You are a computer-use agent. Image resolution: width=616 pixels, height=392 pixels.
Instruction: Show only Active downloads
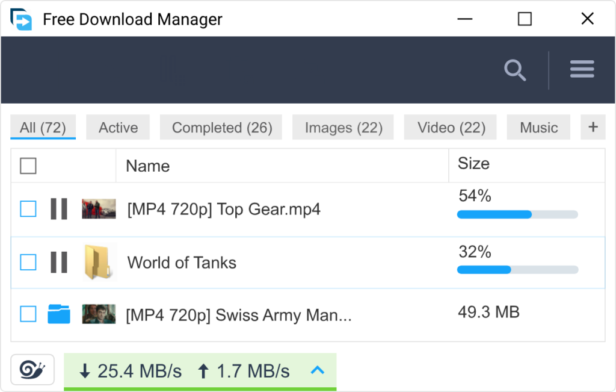click(x=117, y=127)
